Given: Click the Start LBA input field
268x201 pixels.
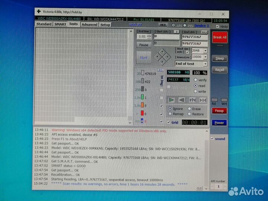Looking at the screenshot, I should point(166,37).
